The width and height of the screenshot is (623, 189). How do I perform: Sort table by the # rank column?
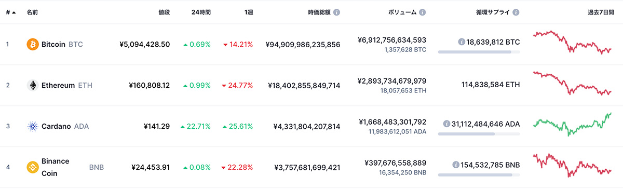click(x=10, y=12)
